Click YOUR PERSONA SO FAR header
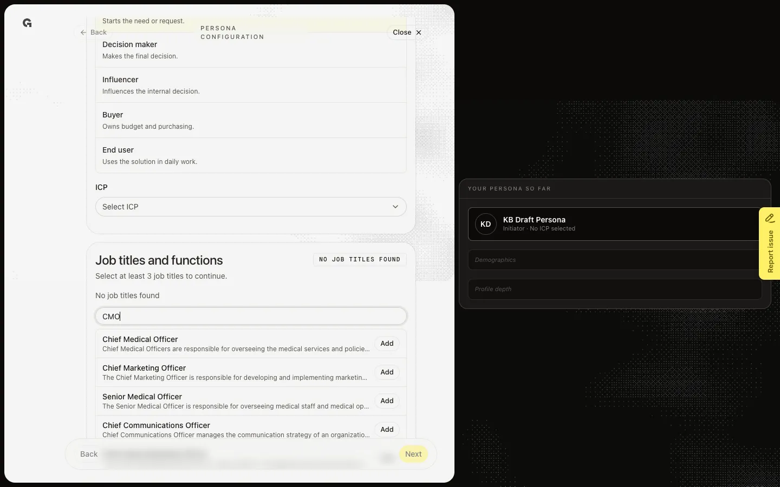This screenshot has height=487, width=780. click(509, 189)
